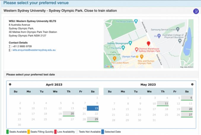Image resolution: width=201 pixels, height=135 pixels.
Task: Click 'Please select your preferred test date' label
Action: (x=31, y=74)
